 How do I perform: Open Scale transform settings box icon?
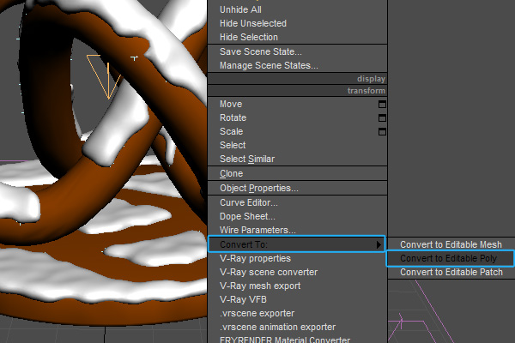pos(382,132)
